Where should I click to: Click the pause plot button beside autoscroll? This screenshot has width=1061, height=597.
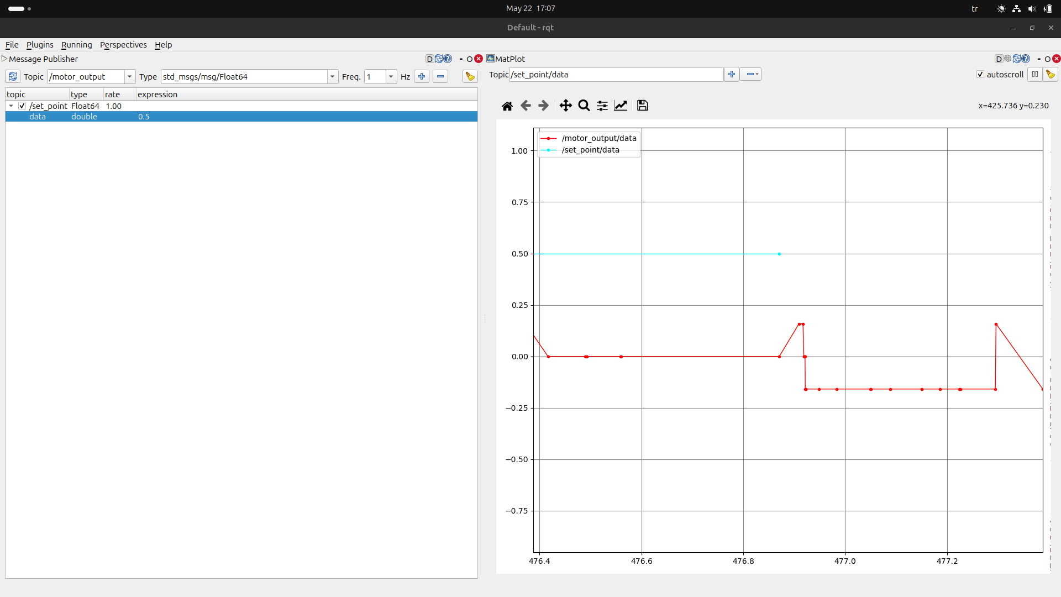(x=1034, y=75)
